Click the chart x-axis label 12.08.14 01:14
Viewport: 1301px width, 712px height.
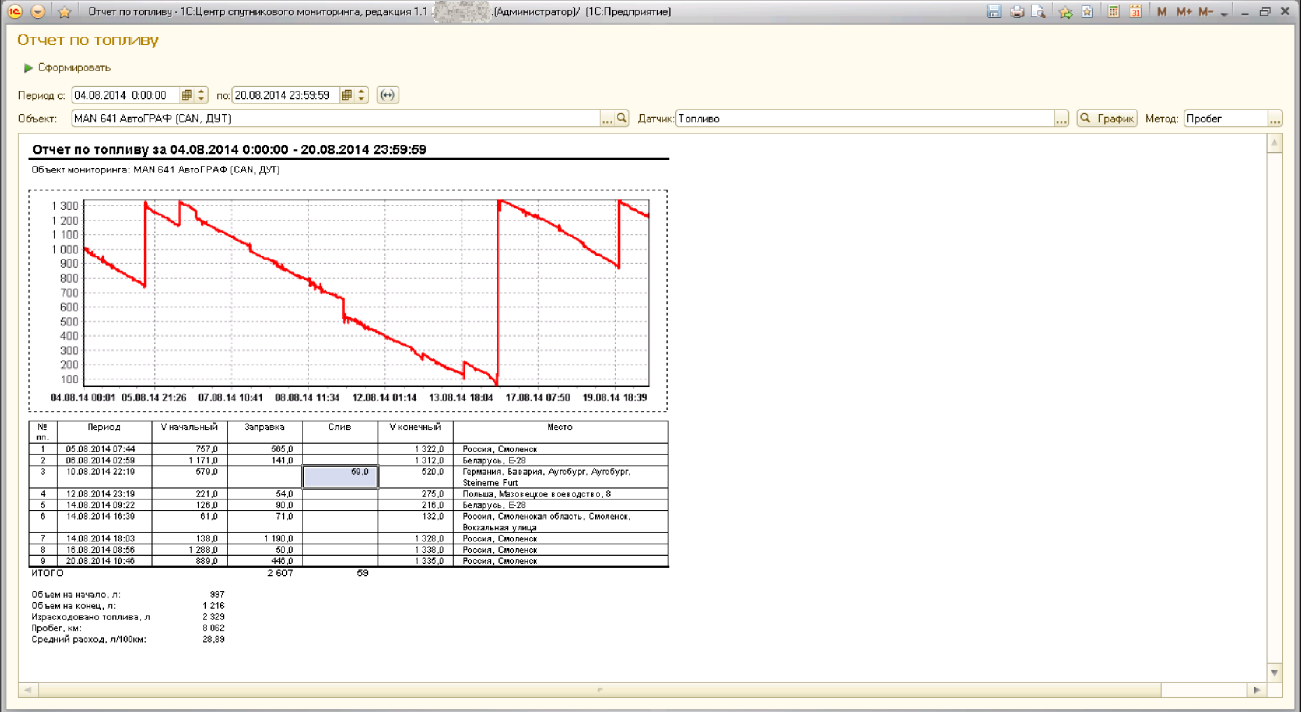(x=384, y=397)
